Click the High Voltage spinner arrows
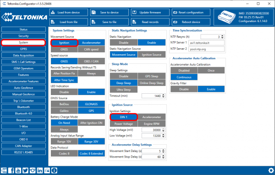This screenshot has height=175, width=275. (163, 130)
